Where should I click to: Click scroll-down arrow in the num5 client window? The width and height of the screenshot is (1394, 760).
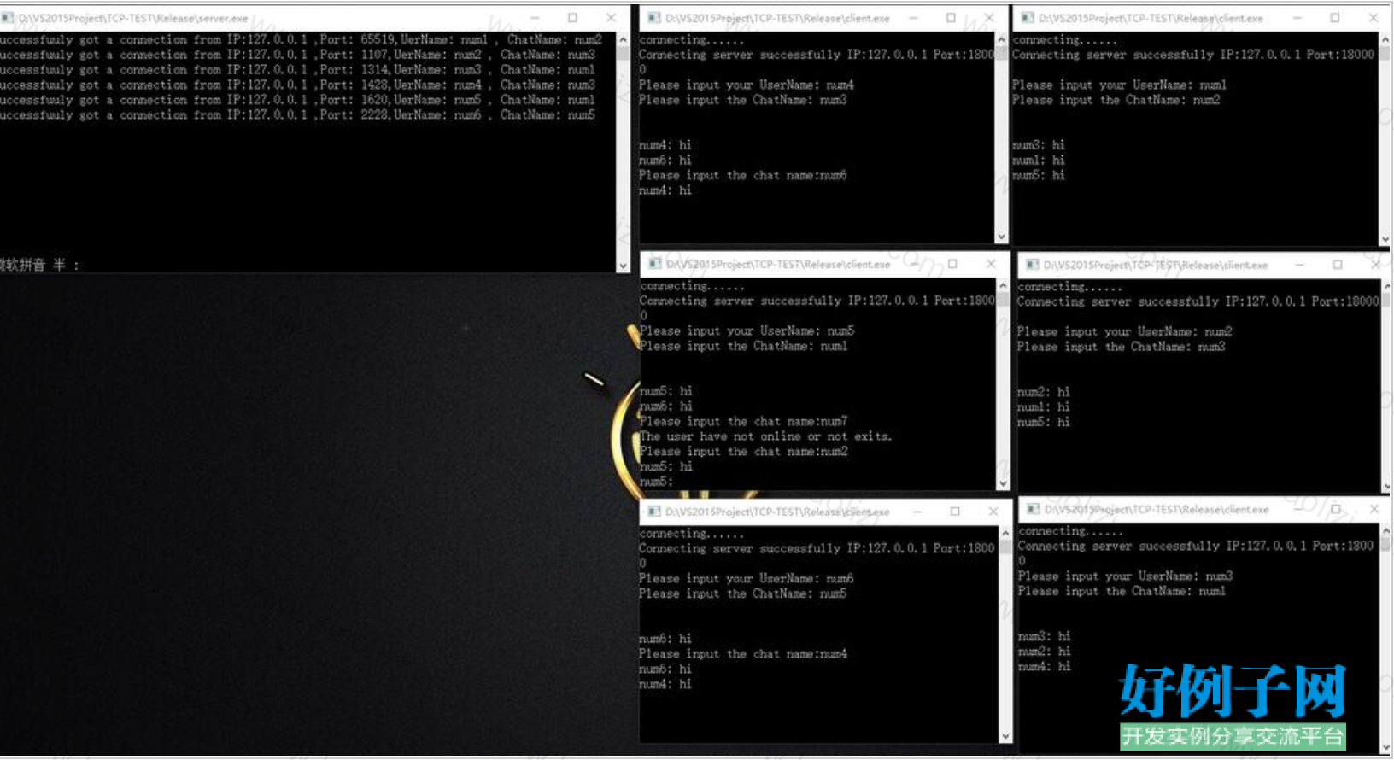pyautogui.click(x=1003, y=483)
